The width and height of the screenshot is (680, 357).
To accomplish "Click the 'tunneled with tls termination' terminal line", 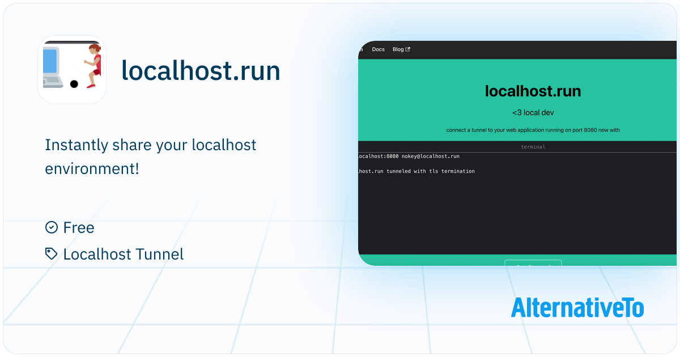I will point(417,171).
